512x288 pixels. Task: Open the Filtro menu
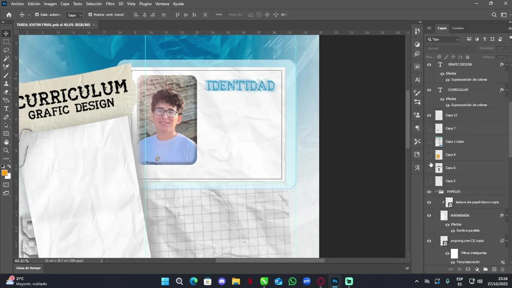pos(110,4)
